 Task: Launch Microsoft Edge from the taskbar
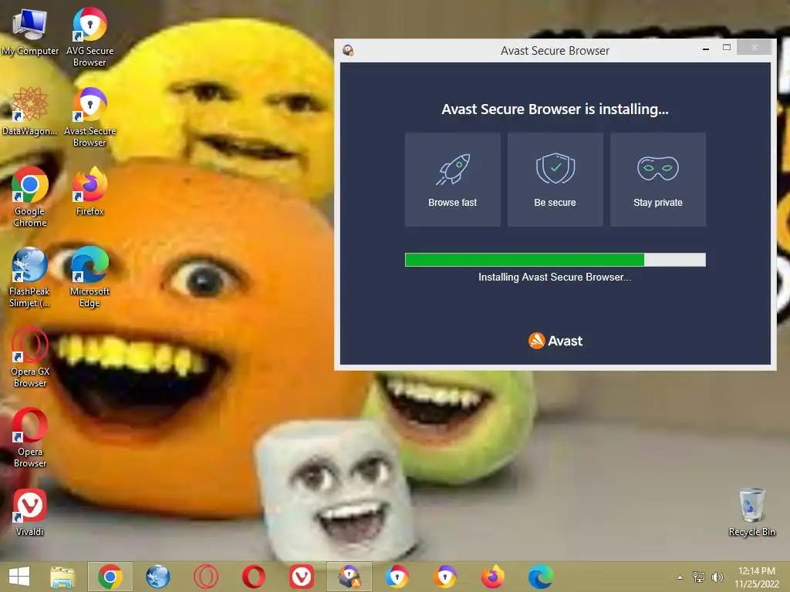click(x=541, y=577)
